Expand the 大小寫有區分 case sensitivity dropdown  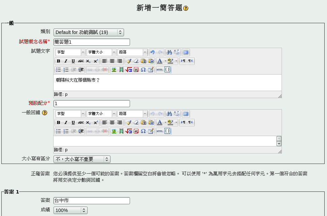click(82, 159)
